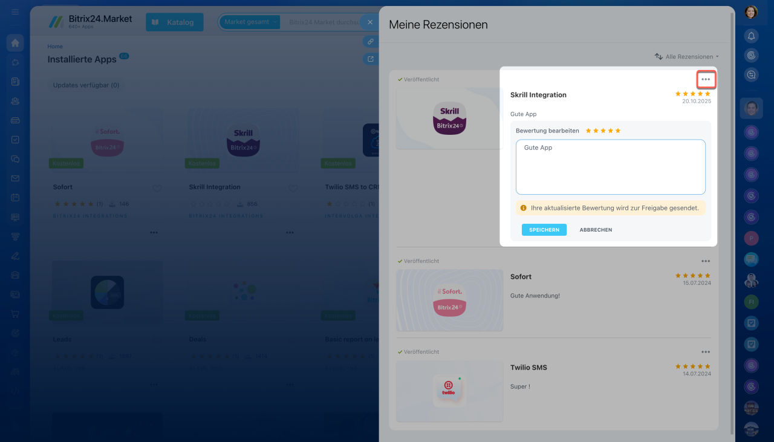This screenshot has height=442, width=774.
Task: Go to the Home icon in left sidebar
Action: pyautogui.click(x=15, y=43)
